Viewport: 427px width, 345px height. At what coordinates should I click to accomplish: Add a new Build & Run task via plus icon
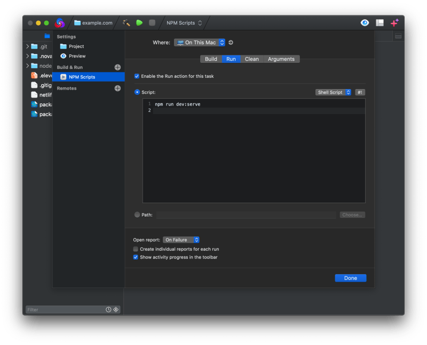click(x=118, y=67)
